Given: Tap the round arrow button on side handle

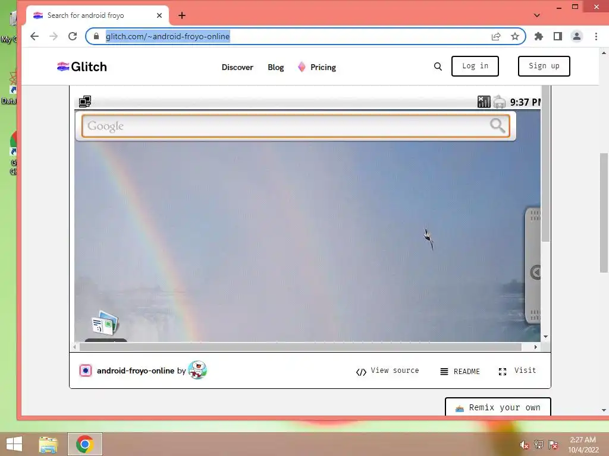Looking at the screenshot, I should [536, 272].
